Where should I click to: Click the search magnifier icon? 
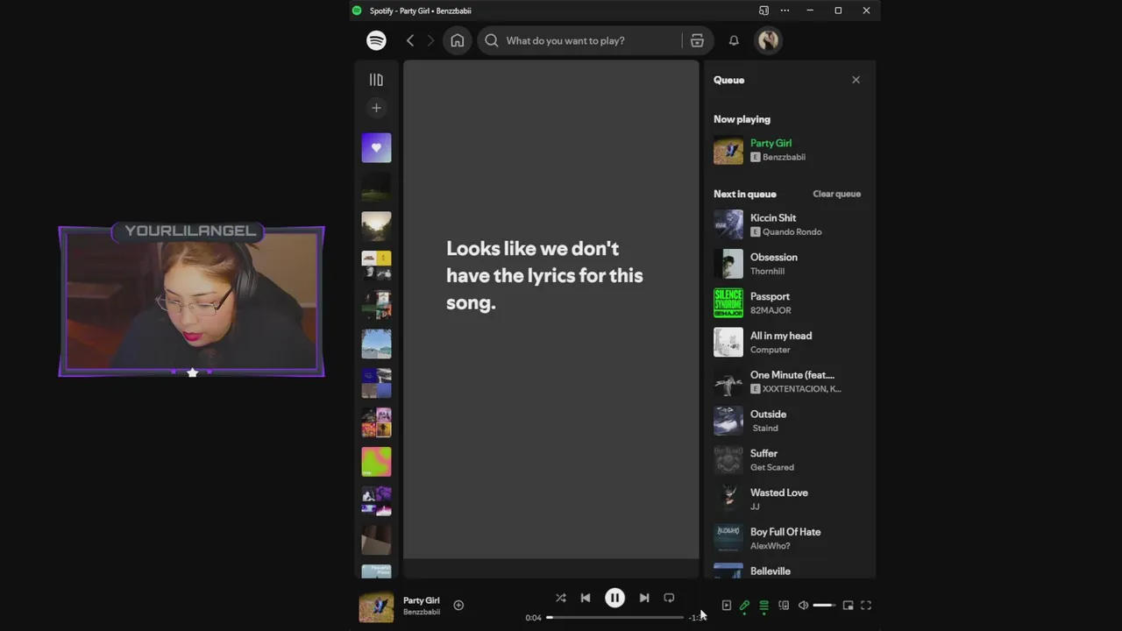[x=492, y=40]
